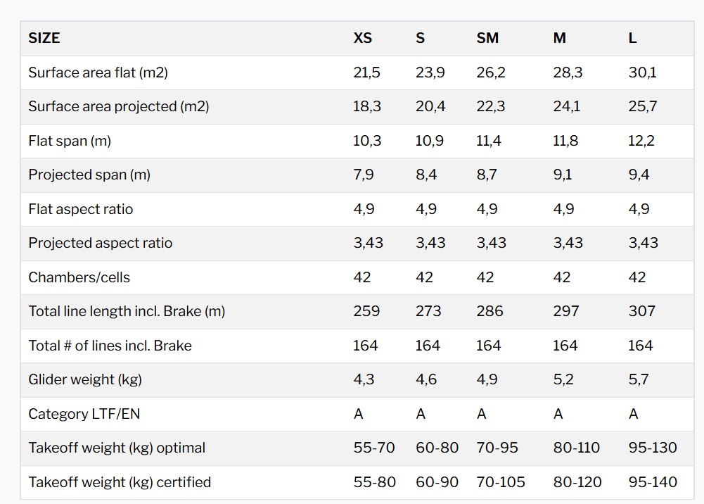
Task: Select 'Total line length incl. Brake (m)' label
Action: (x=127, y=311)
